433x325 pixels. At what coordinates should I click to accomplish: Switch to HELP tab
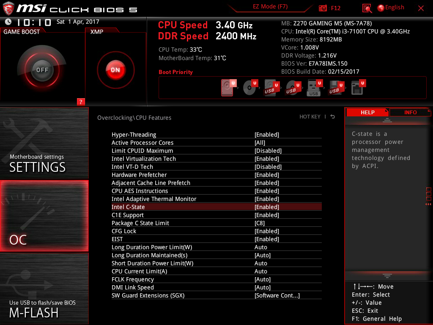coord(367,113)
